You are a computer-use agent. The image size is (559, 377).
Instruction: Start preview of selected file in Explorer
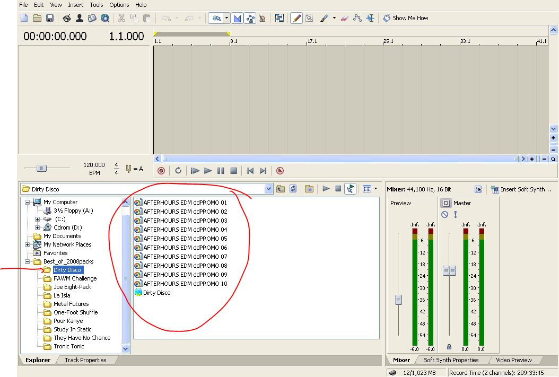(326, 189)
